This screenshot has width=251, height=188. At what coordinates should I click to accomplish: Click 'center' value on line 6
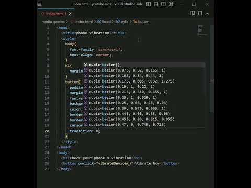coord(102,55)
